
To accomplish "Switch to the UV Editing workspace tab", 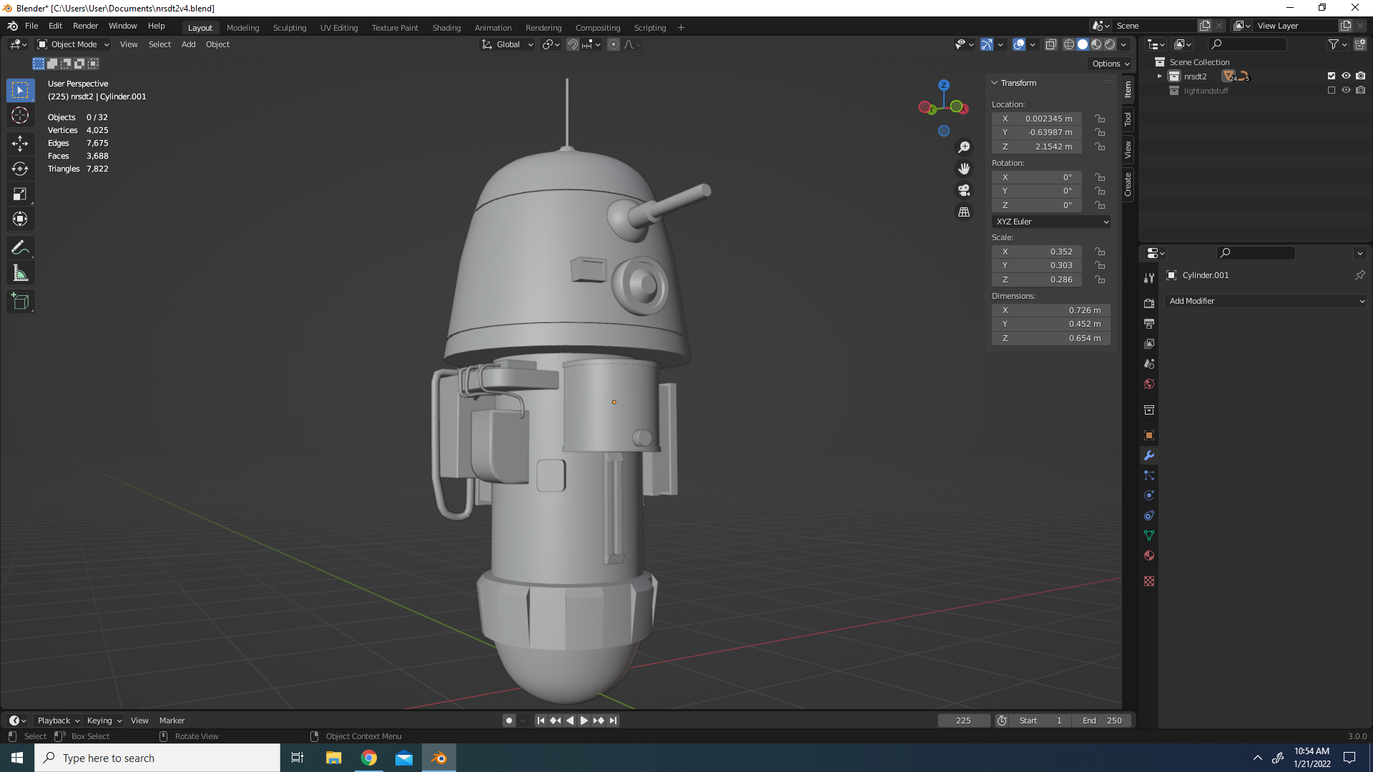I will tap(339, 28).
